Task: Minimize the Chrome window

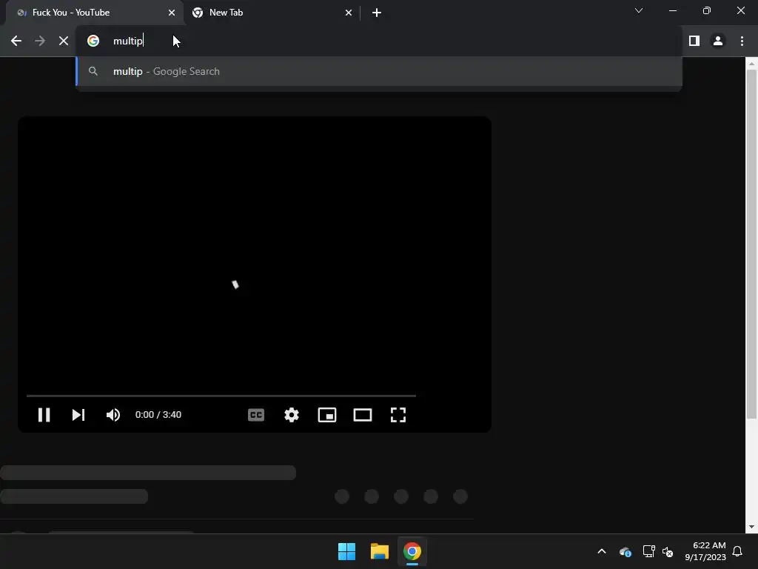Action: pyautogui.click(x=672, y=10)
